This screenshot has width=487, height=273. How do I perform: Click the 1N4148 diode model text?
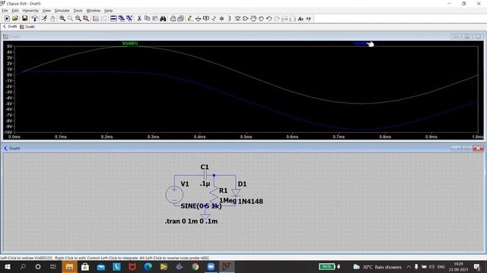[x=250, y=202]
